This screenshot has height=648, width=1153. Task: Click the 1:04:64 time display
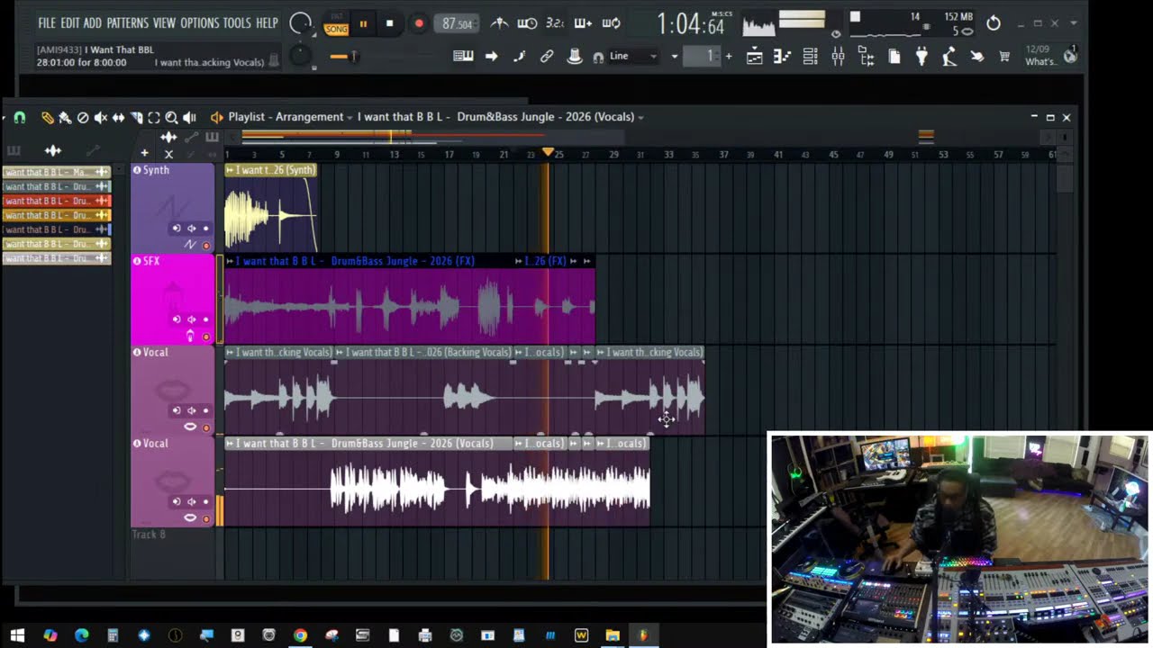click(690, 24)
